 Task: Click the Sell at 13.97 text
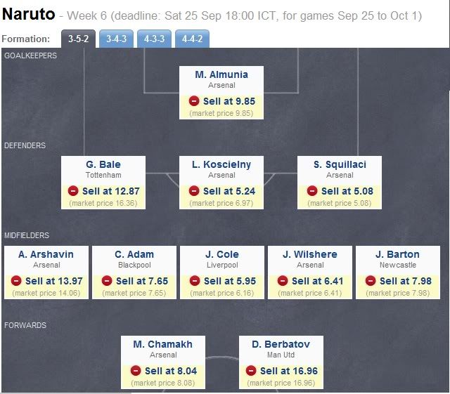53,281
